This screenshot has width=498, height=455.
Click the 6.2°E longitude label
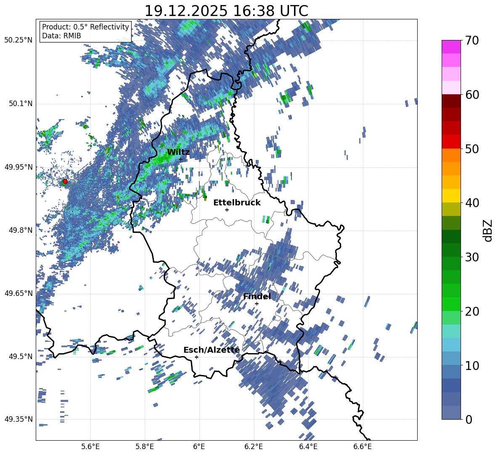(254, 447)
